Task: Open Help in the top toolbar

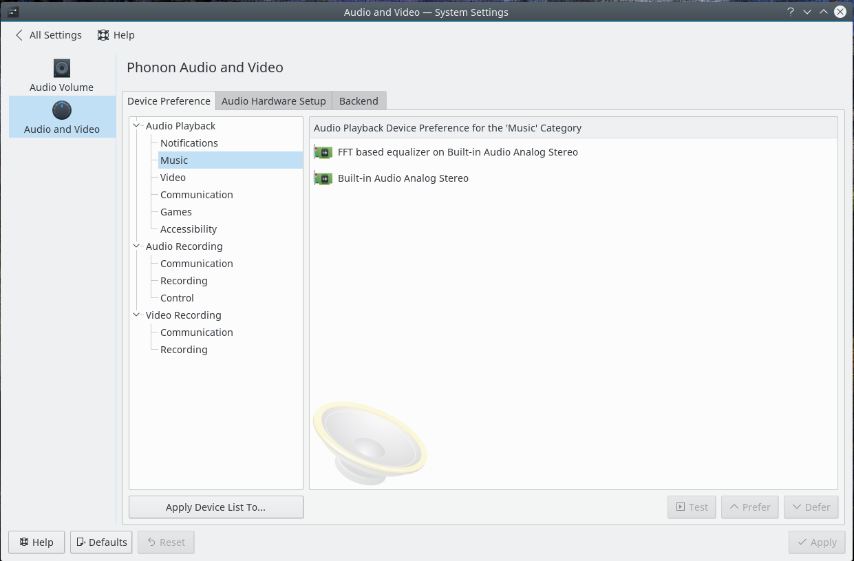Action: tap(116, 35)
